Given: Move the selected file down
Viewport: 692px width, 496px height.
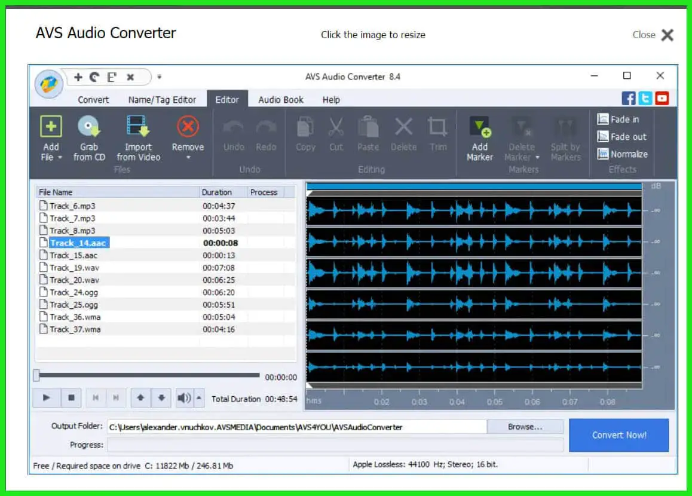Looking at the screenshot, I should (161, 398).
